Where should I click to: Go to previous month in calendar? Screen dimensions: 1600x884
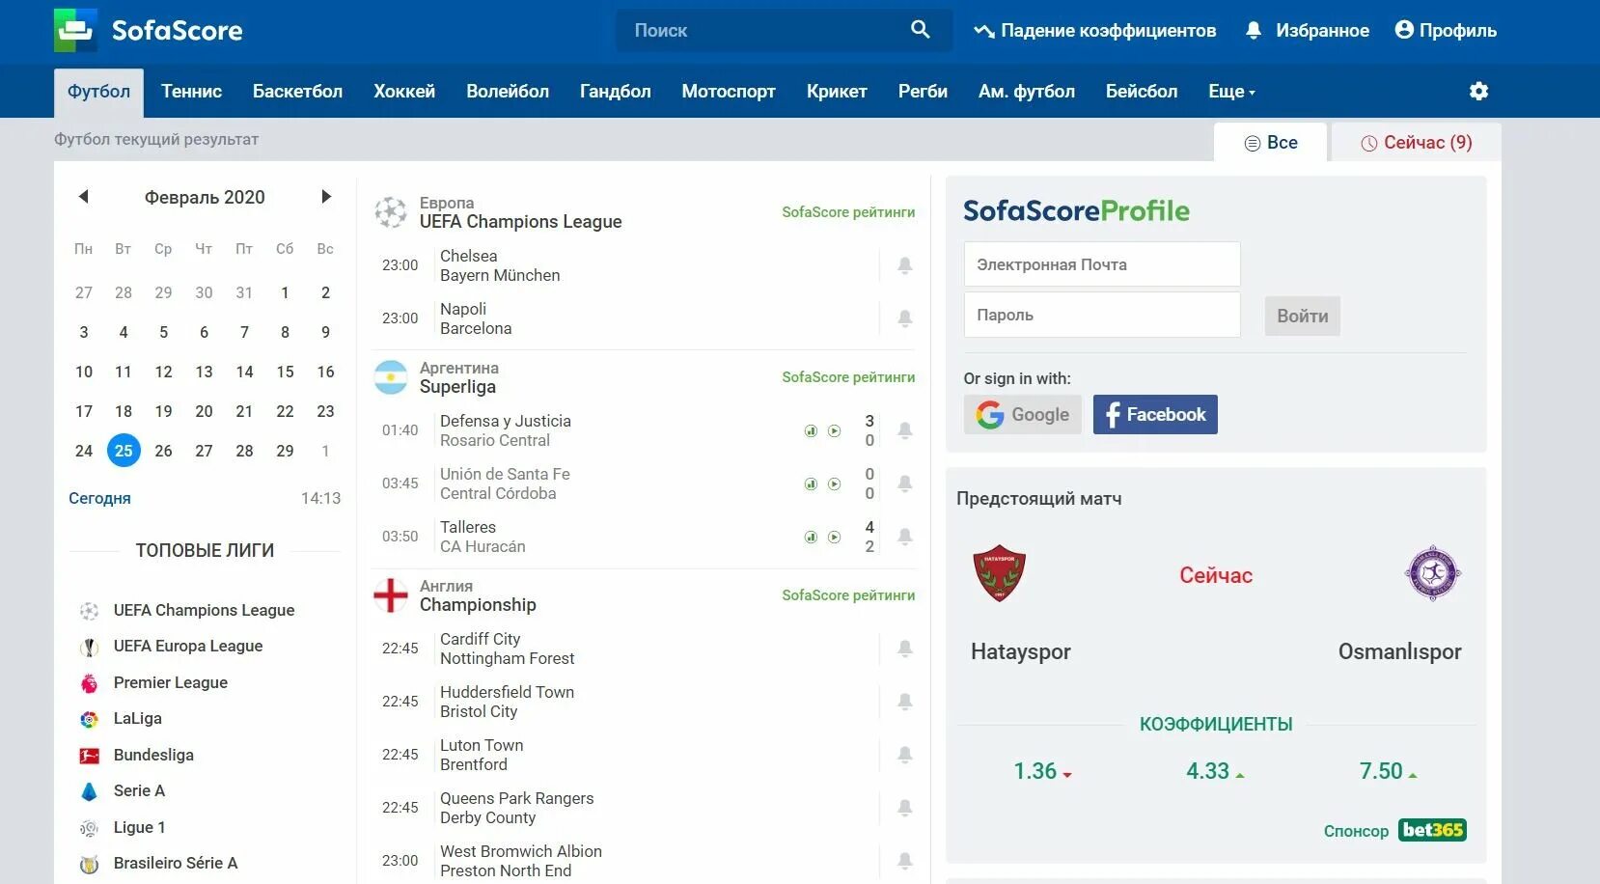click(x=84, y=197)
